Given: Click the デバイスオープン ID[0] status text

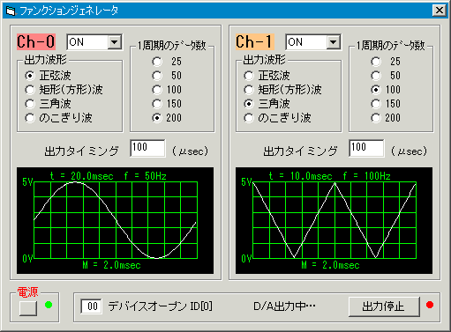Looking at the screenshot, I should [160, 306].
